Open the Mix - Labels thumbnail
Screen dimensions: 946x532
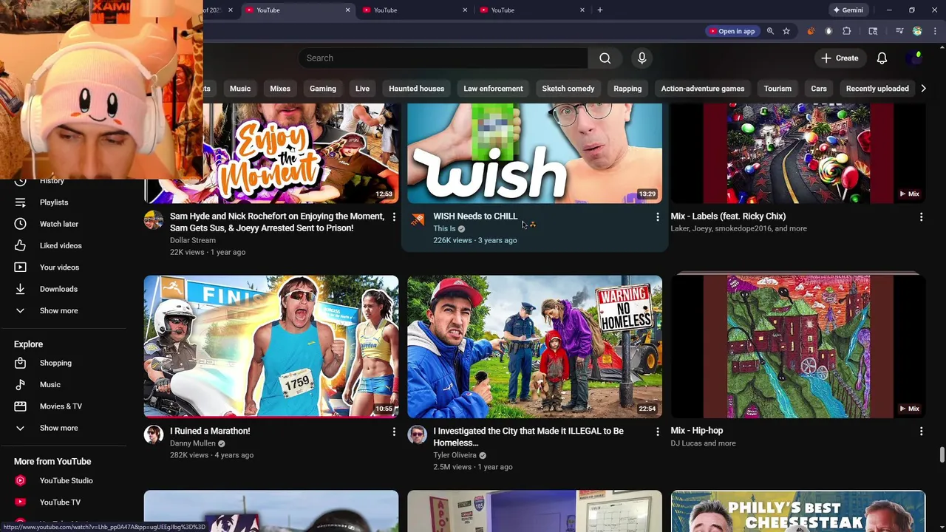[x=798, y=154]
